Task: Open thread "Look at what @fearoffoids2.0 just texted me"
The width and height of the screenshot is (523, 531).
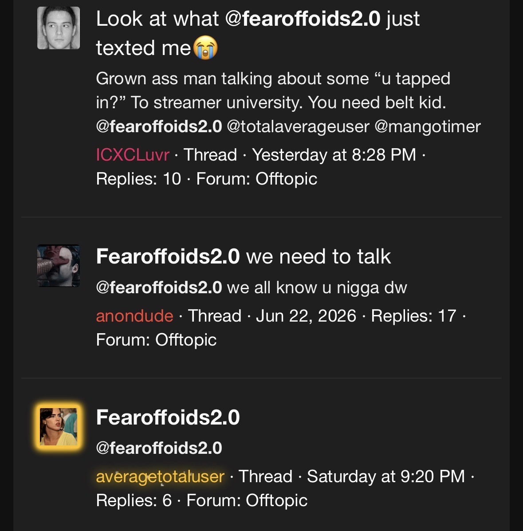Action: (258, 33)
